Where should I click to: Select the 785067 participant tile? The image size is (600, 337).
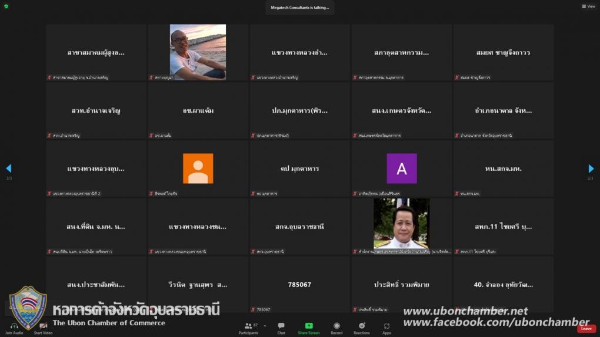(x=299, y=285)
